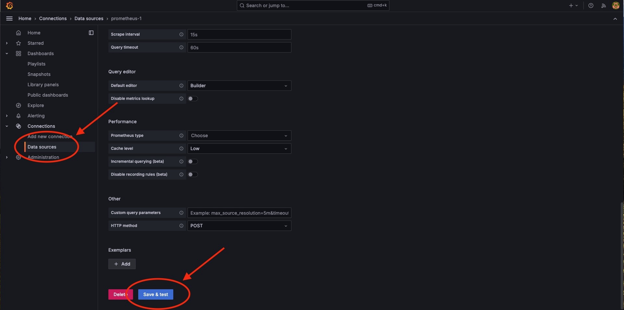Open the news feed RSS icon
This screenshot has width=624, height=310.
604,6
